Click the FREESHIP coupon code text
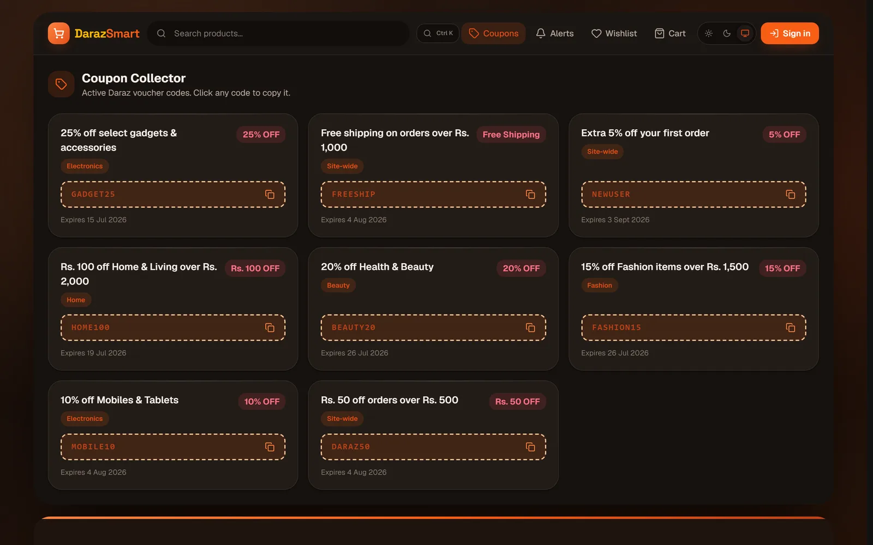The width and height of the screenshot is (873, 545). point(354,195)
